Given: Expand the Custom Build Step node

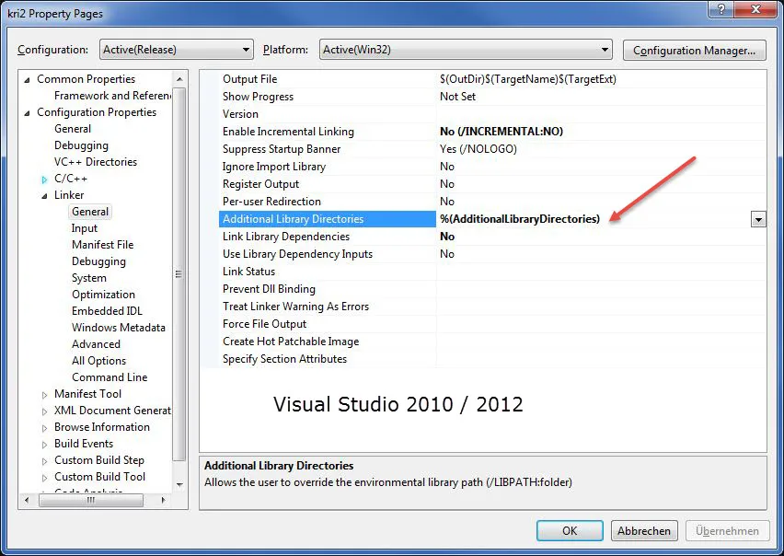Looking at the screenshot, I should (x=44, y=461).
